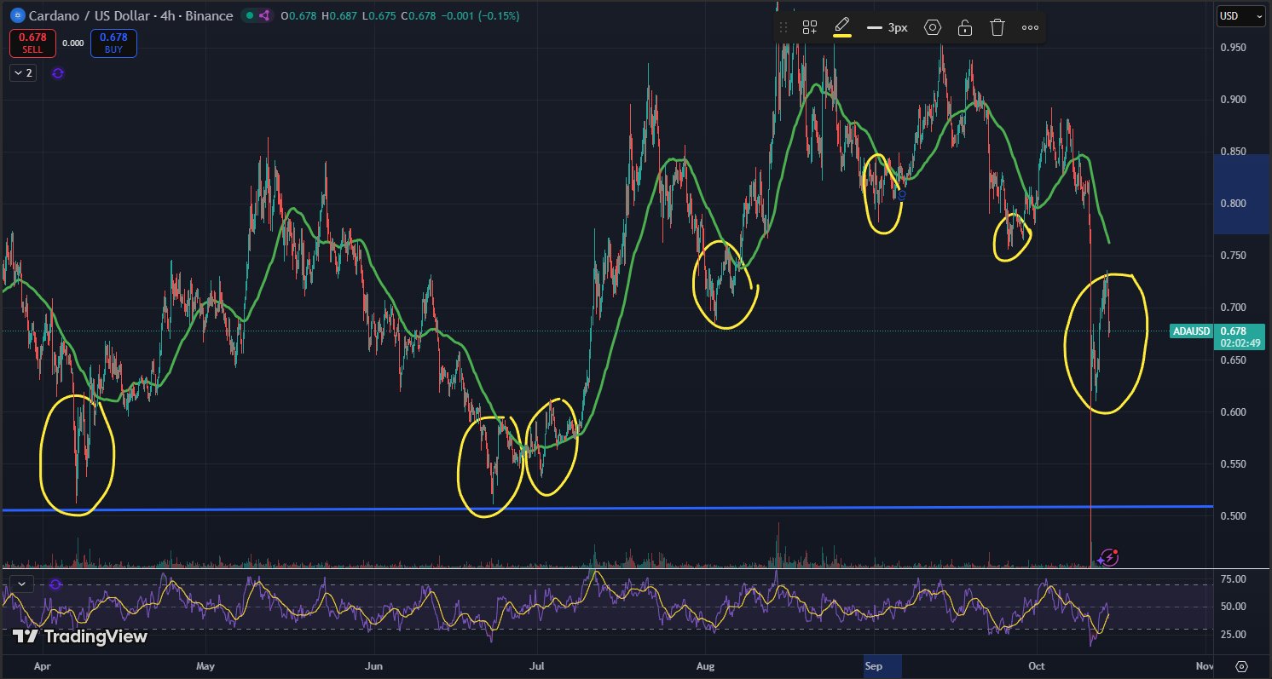Collapse the RSI pane legend chevron
1272x679 pixels.
[21, 584]
